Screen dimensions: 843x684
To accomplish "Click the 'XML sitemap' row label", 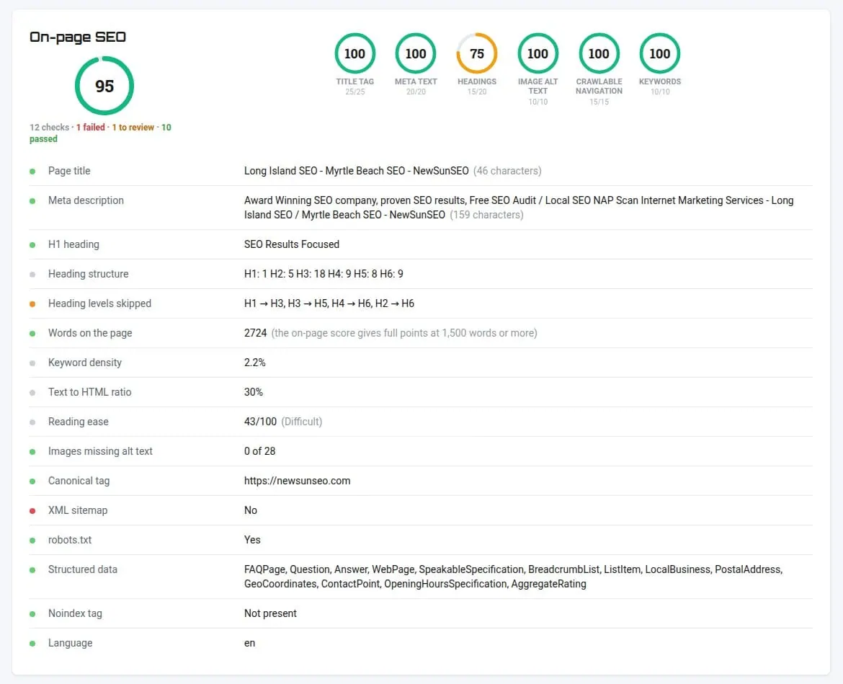I will 78,511.
